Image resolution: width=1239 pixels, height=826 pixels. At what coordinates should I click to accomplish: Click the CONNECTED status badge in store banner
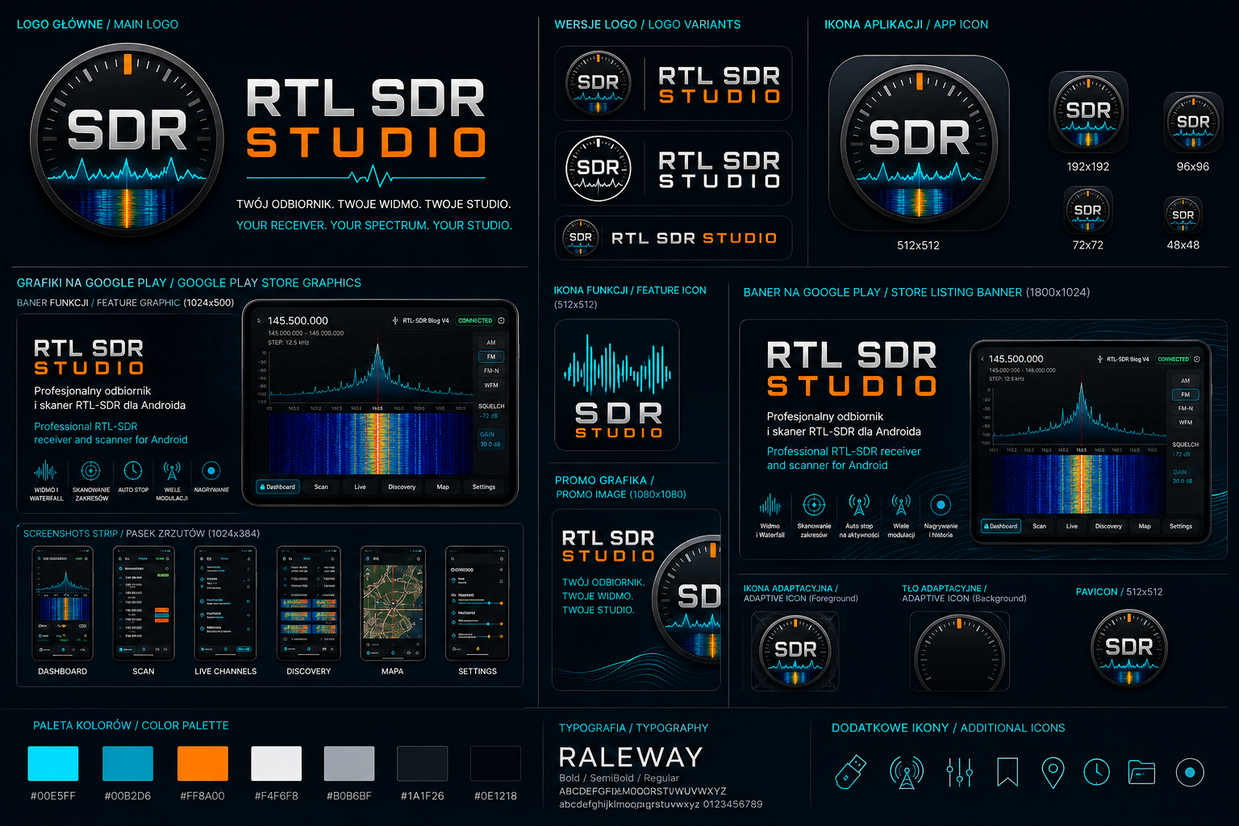coord(1173,359)
